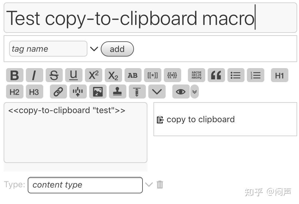299x204 pixels.
Task: Click into the tag name field
Action: click(x=48, y=49)
